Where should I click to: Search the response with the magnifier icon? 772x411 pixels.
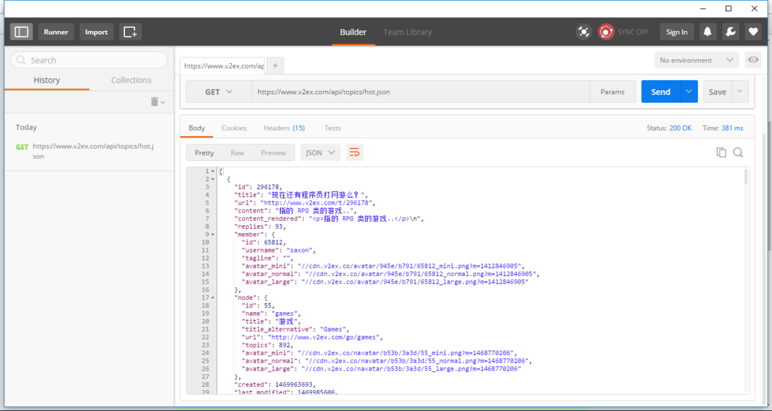click(x=738, y=152)
